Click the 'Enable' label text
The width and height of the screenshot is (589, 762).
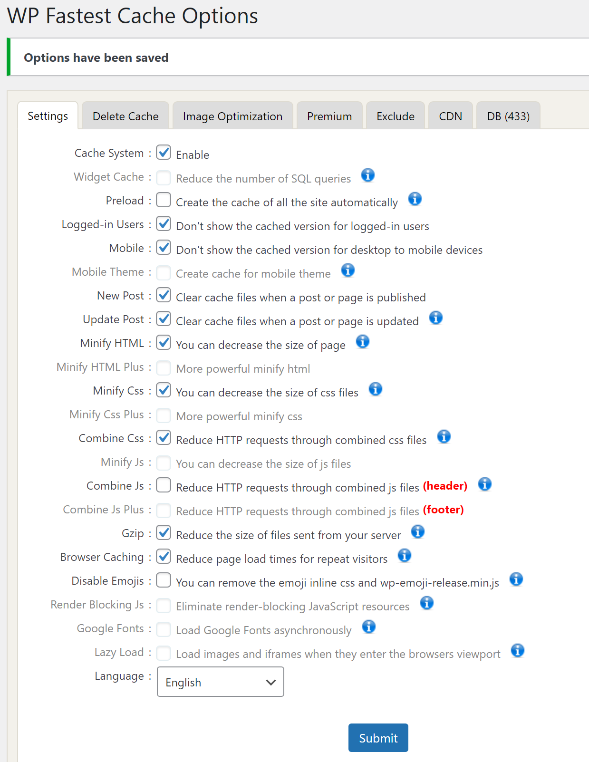tap(193, 154)
